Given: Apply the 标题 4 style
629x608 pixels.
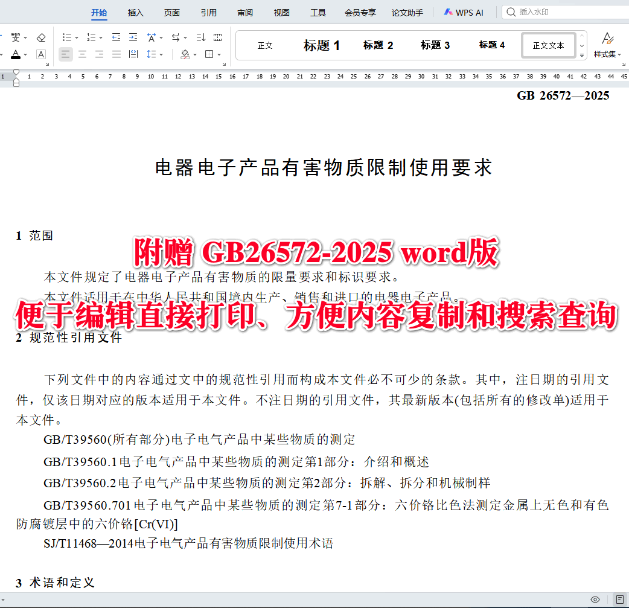Looking at the screenshot, I should coord(492,45).
